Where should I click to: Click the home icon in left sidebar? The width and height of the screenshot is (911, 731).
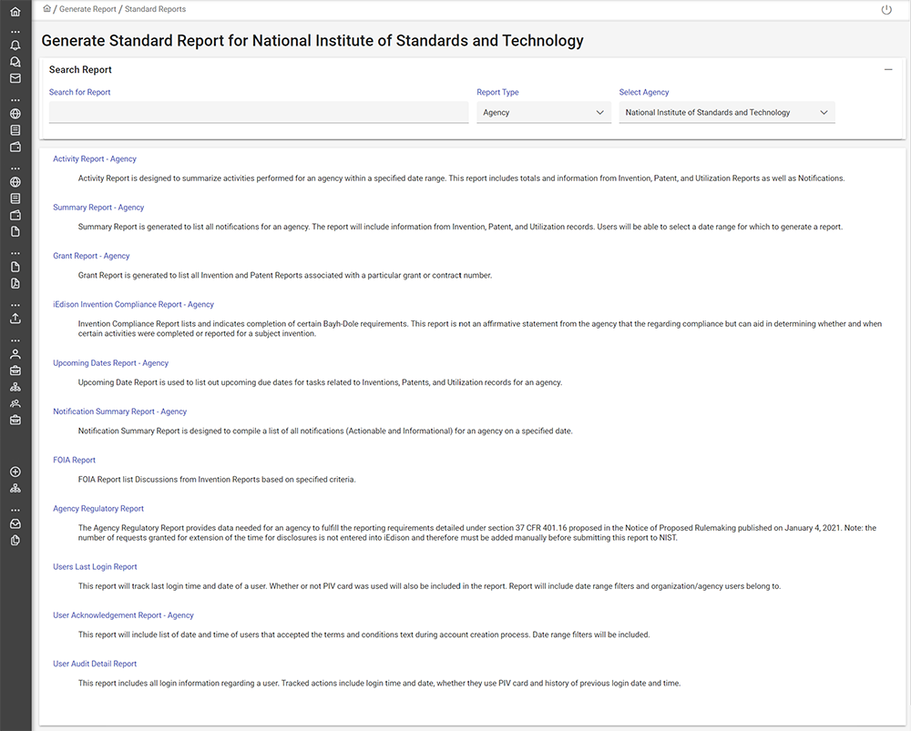pyautogui.click(x=15, y=12)
